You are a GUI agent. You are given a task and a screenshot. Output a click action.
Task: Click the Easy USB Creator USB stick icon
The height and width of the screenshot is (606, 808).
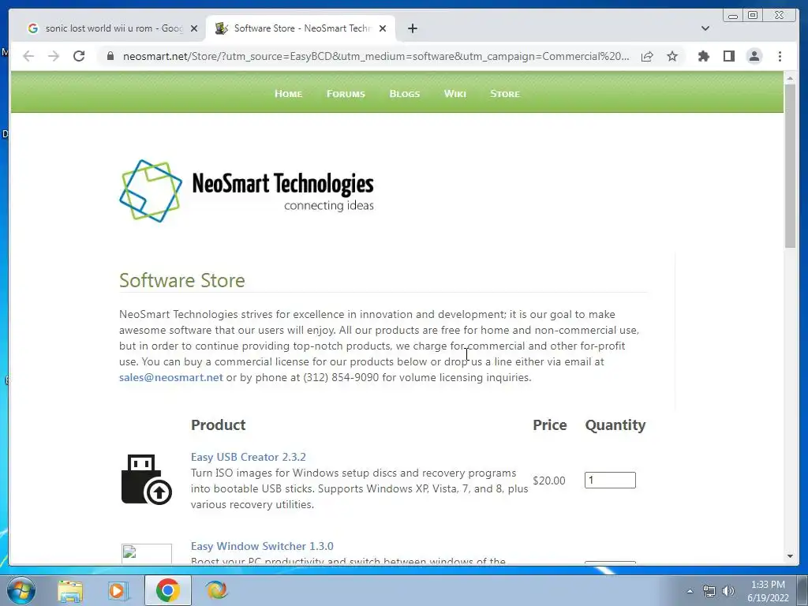click(x=146, y=479)
